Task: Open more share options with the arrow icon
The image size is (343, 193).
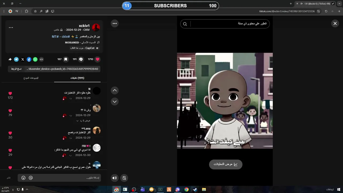Action: (x=10, y=59)
